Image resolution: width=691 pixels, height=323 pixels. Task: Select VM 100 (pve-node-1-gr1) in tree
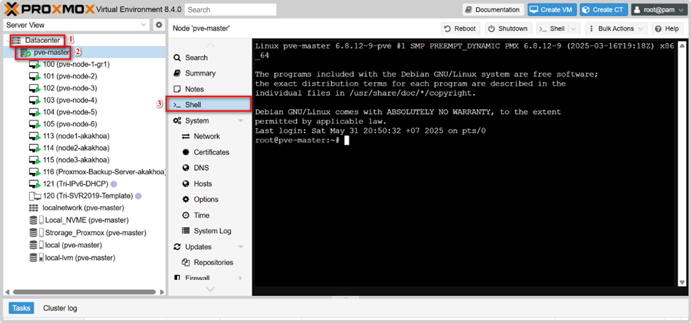[76, 64]
